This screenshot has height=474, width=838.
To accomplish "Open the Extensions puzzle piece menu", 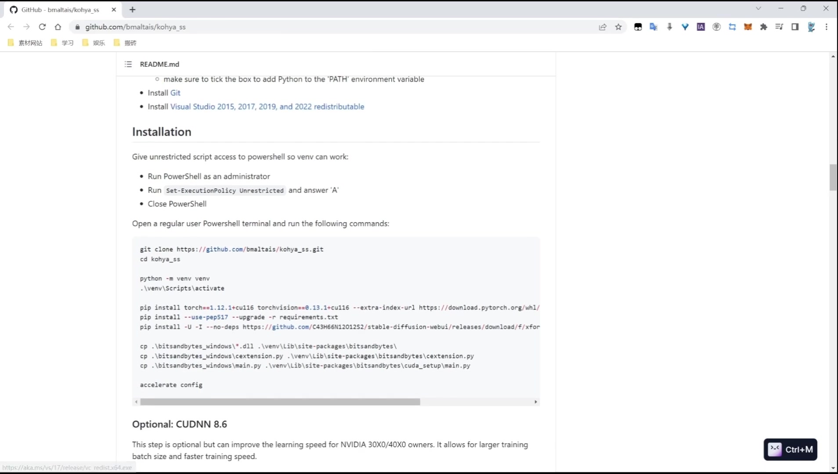I will (764, 27).
